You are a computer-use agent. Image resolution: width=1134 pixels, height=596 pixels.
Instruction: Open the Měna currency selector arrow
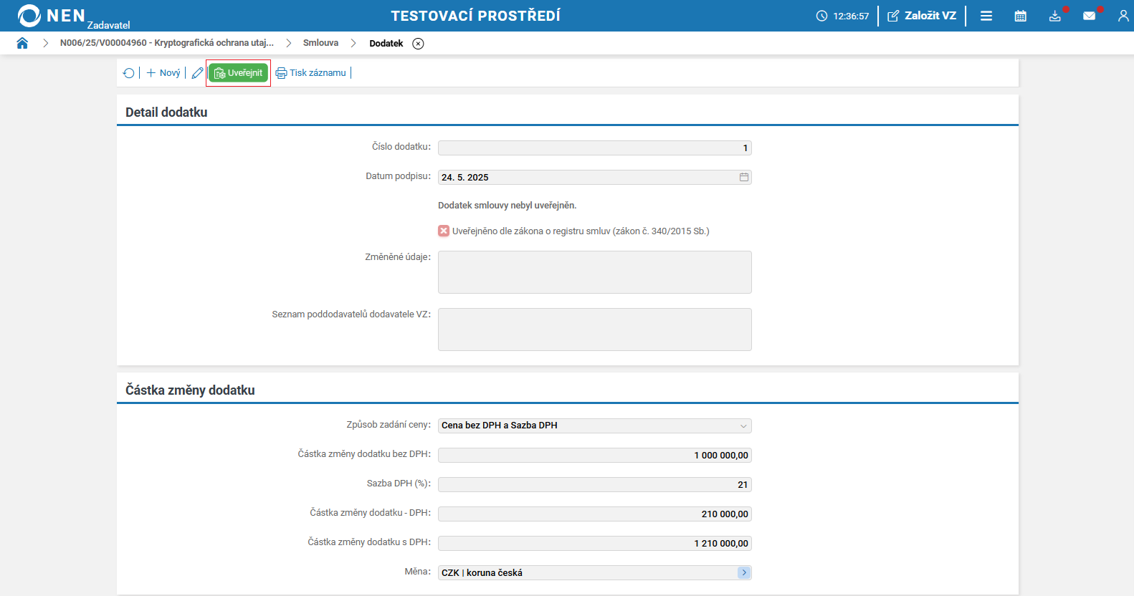coord(744,572)
